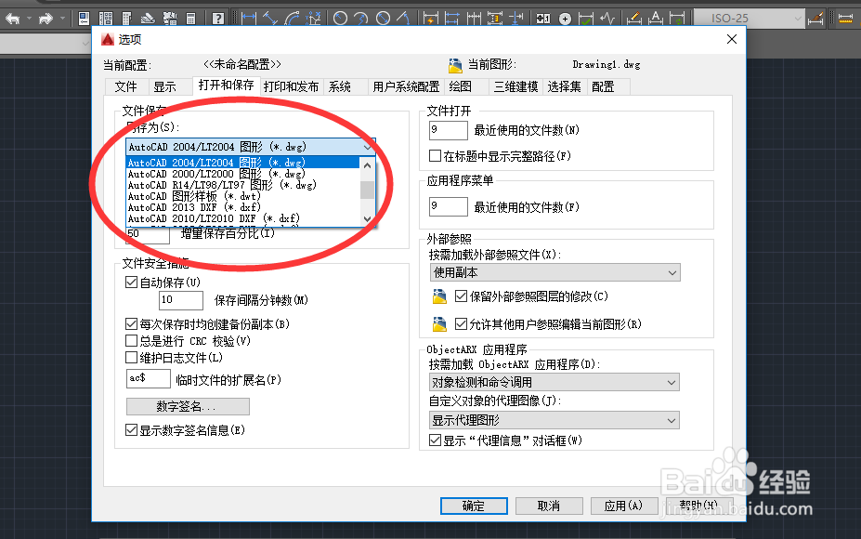Select the Jogged Linear dimension tool
The height and width of the screenshot is (539, 861).
point(607,19)
